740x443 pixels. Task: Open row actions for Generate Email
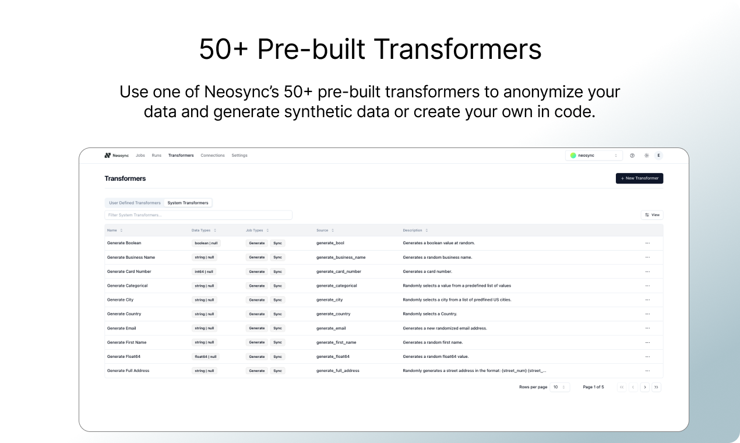(x=647, y=328)
